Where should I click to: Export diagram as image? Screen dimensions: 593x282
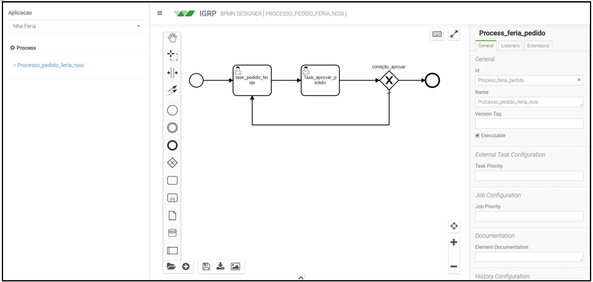click(235, 266)
